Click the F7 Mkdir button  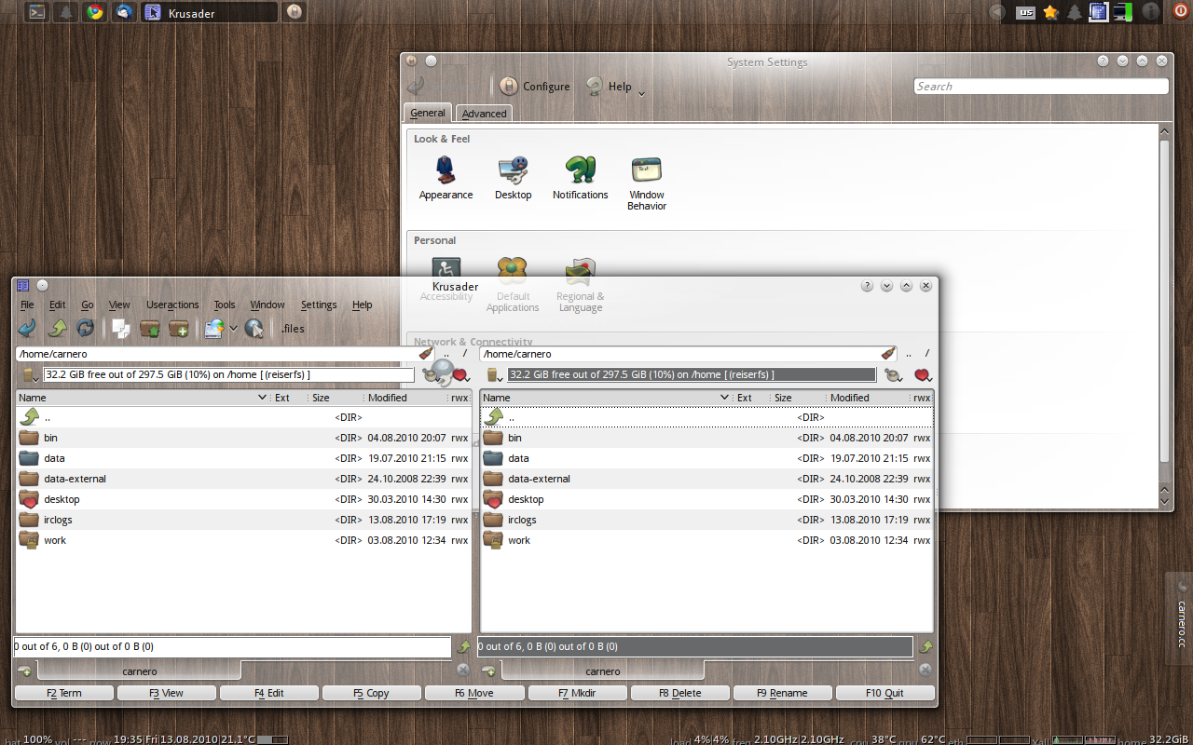(577, 693)
